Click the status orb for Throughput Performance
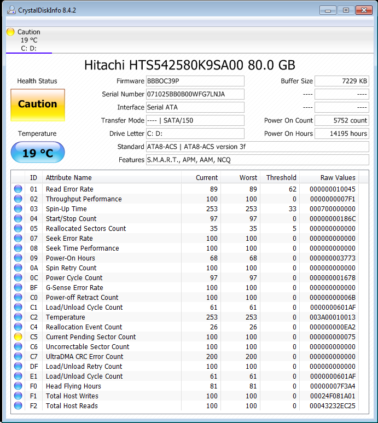The width and height of the screenshot is (378, 423). pos(18,199)
